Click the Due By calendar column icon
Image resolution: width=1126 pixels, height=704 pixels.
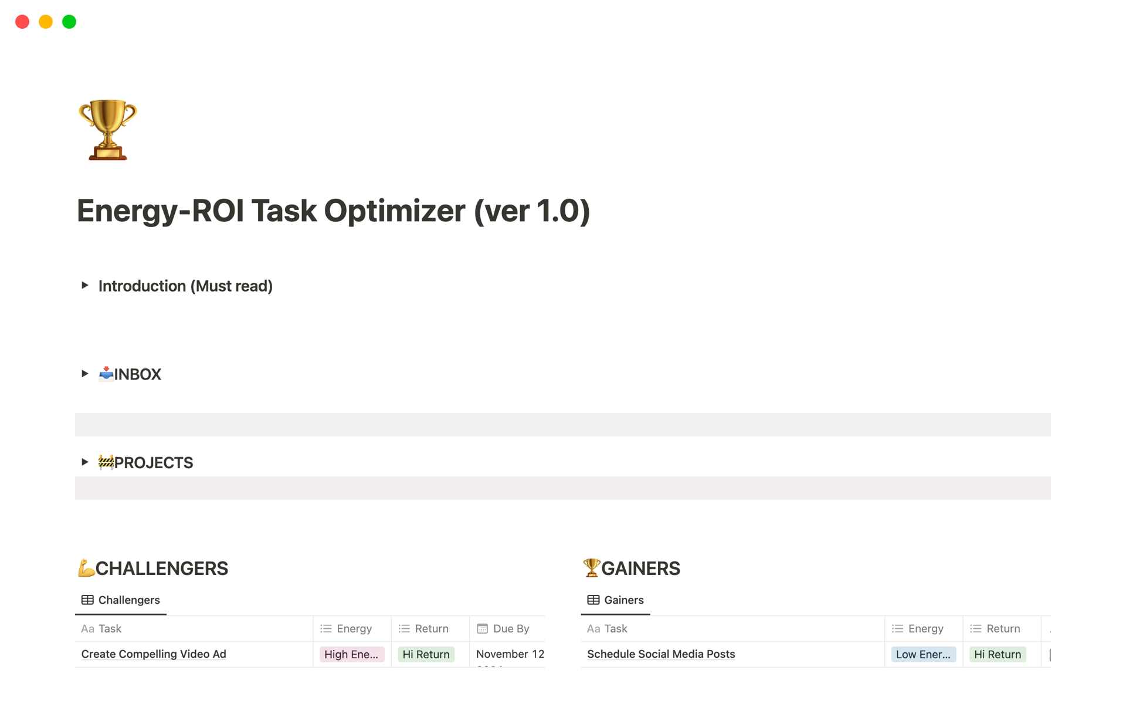482,629
